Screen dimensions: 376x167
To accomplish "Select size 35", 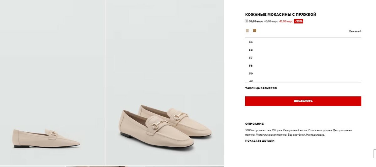I will [251, 42].
